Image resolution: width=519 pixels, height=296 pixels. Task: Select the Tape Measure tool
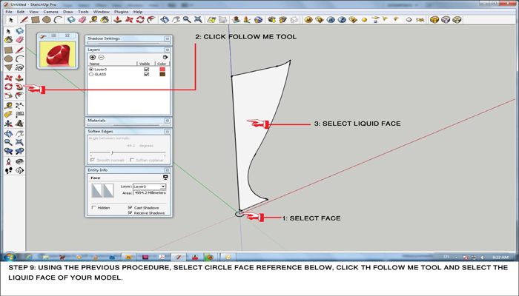click(x=8, y=105)
